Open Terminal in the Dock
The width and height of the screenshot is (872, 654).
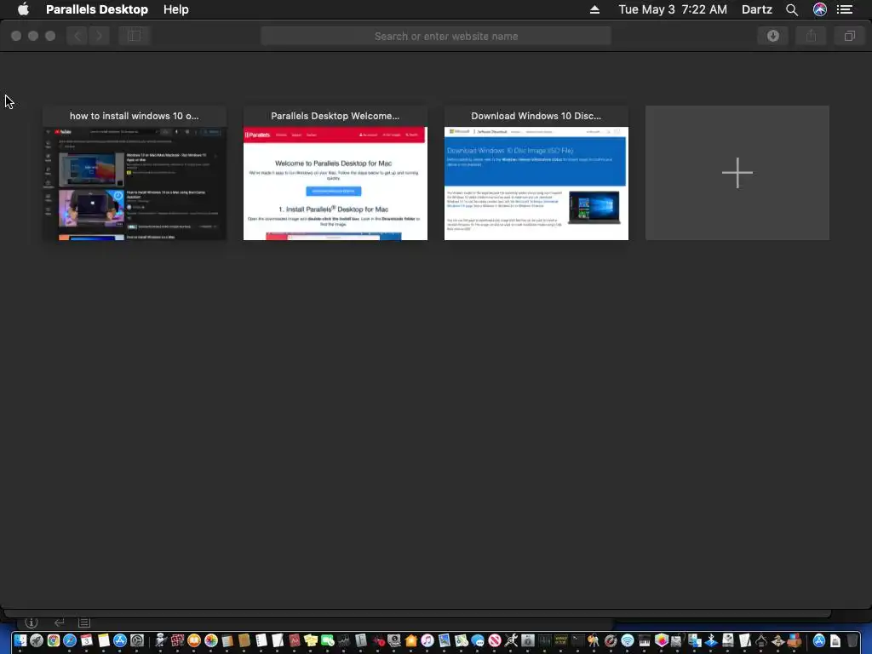[x=577, y=640]
